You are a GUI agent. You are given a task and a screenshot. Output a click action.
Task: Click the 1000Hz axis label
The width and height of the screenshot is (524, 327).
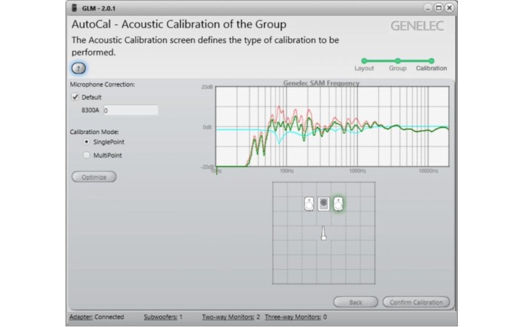[358, 171]
